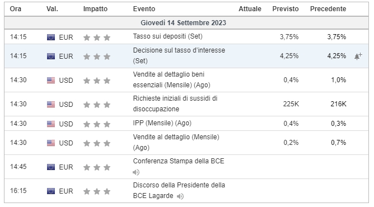Click US flag icon in IPP (Mensile) row
Screen dimensions: 374x207
(51, 124)
